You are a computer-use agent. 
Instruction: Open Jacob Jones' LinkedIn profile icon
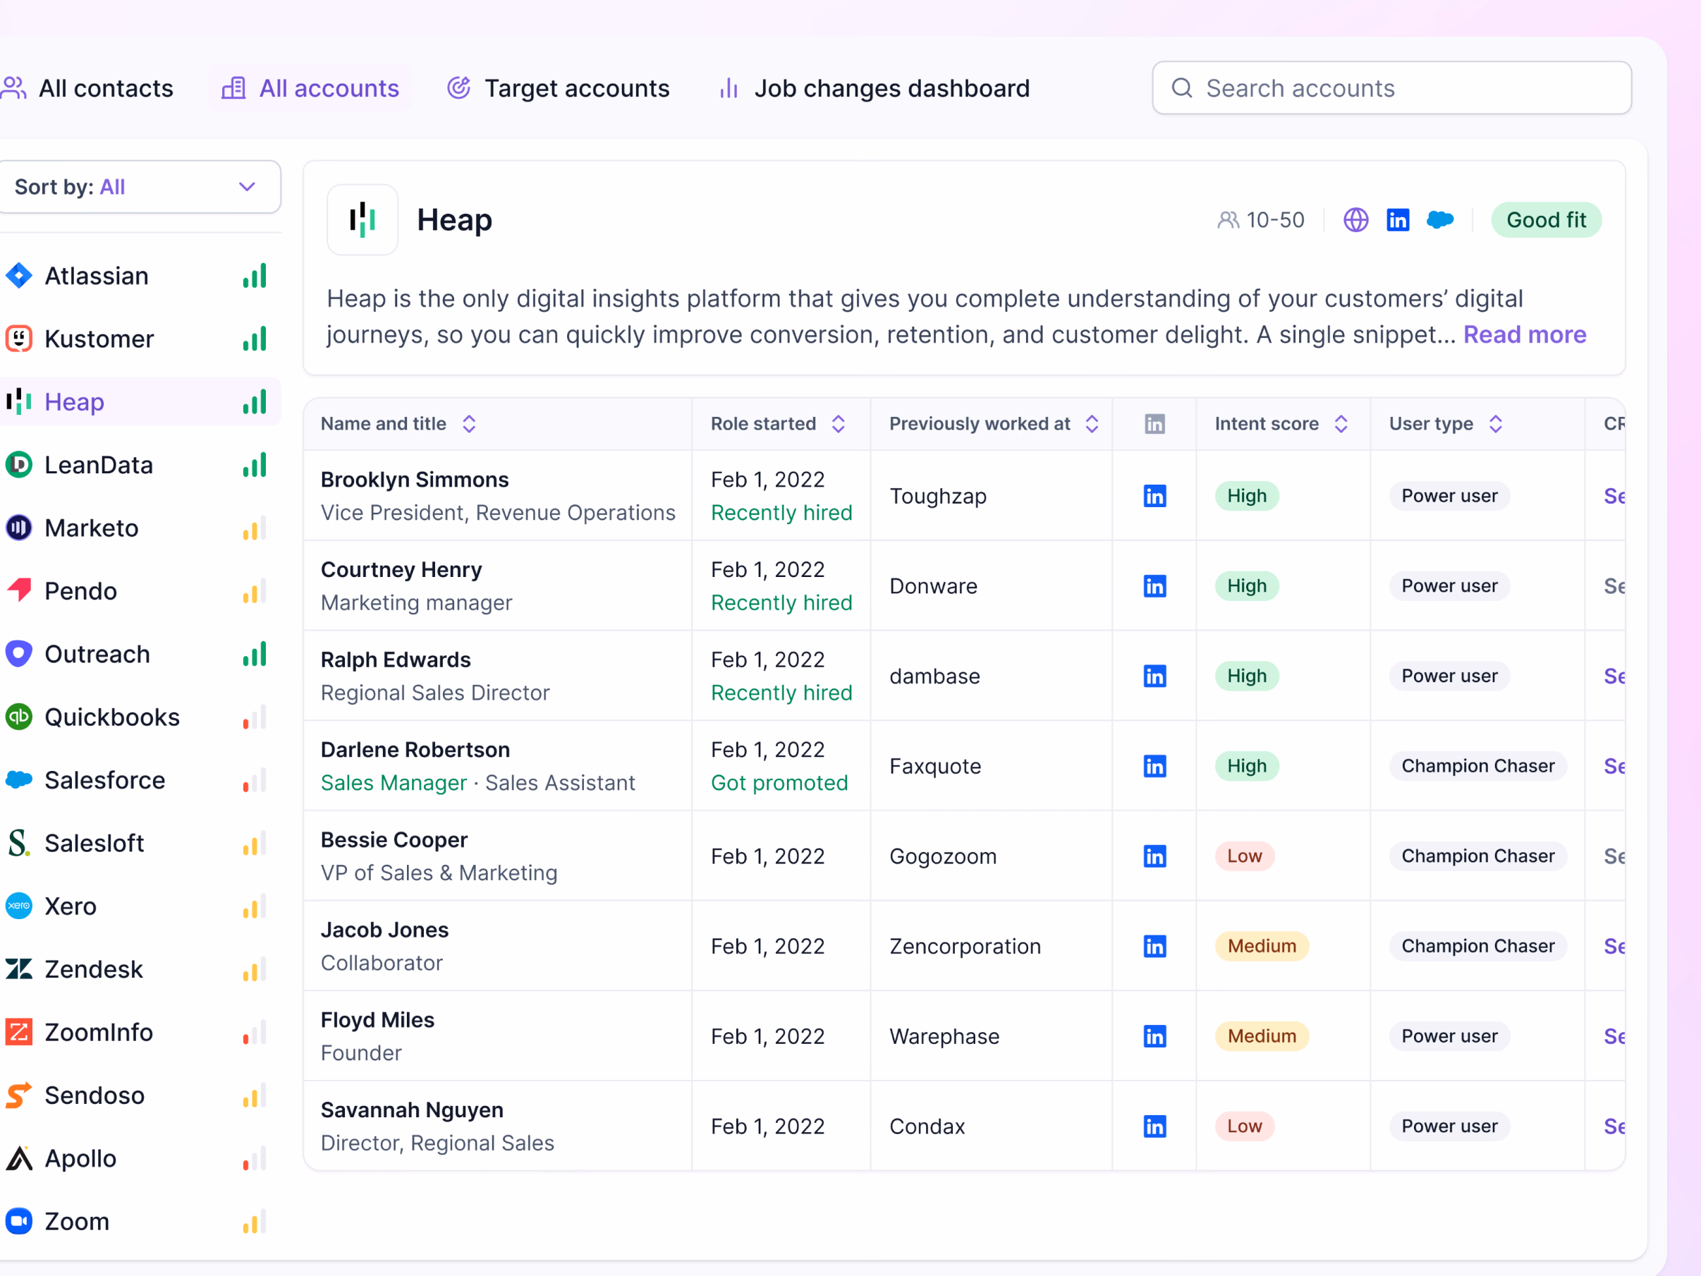[1154, 946]
